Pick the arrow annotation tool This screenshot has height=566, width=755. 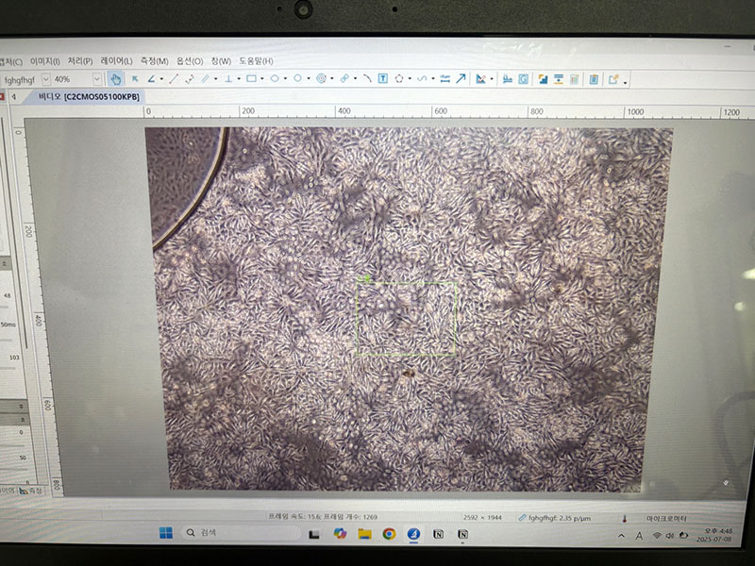click(461, 79)
